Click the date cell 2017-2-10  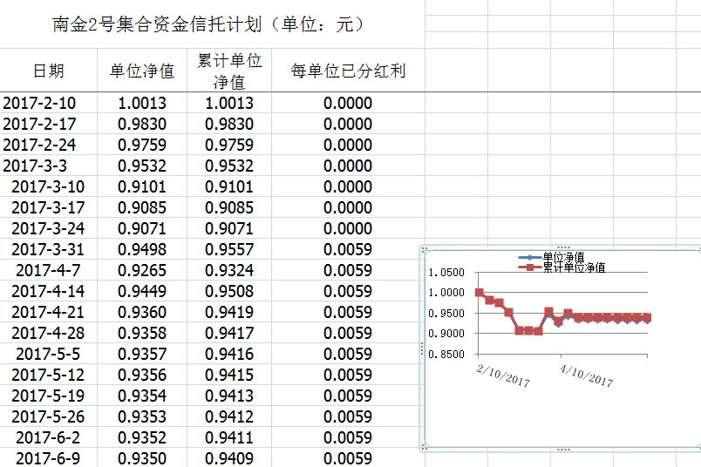point(39,103)
